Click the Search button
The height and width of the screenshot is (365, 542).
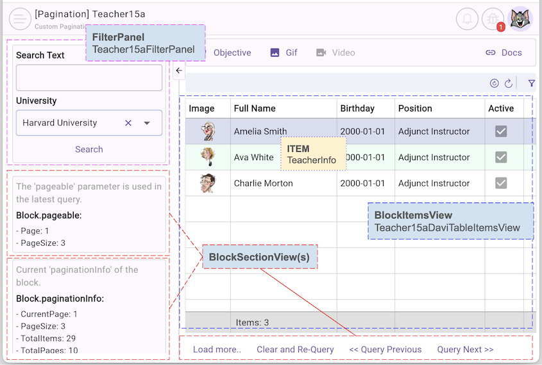coord(89,149)
